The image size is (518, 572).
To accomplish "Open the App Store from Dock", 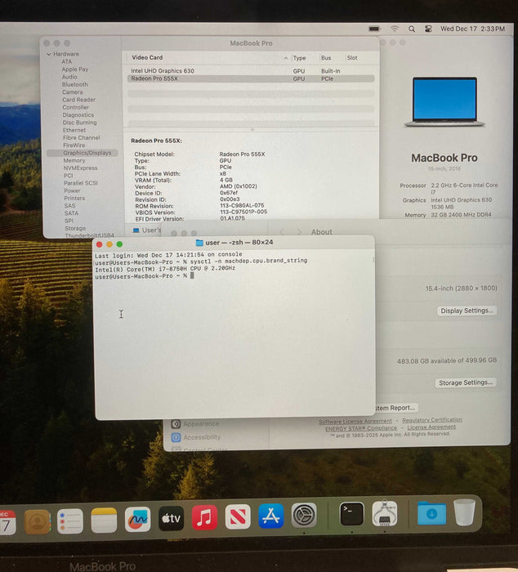I will pos(271,516).
